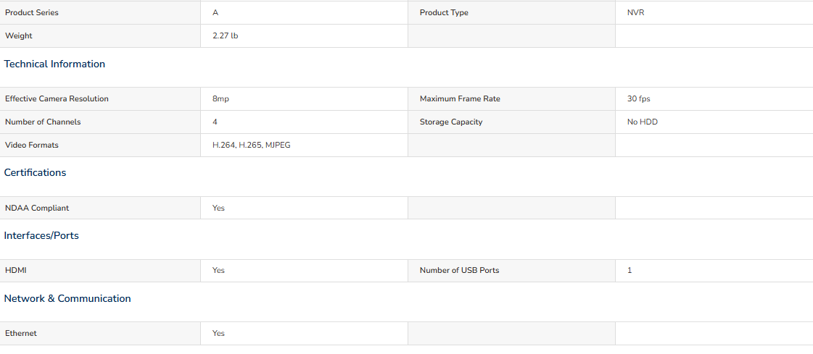The height and width of the screenshot is (354, 813).
Task: Select the H.264, H.265, MJPEG formats value
Action: (252, 146)
